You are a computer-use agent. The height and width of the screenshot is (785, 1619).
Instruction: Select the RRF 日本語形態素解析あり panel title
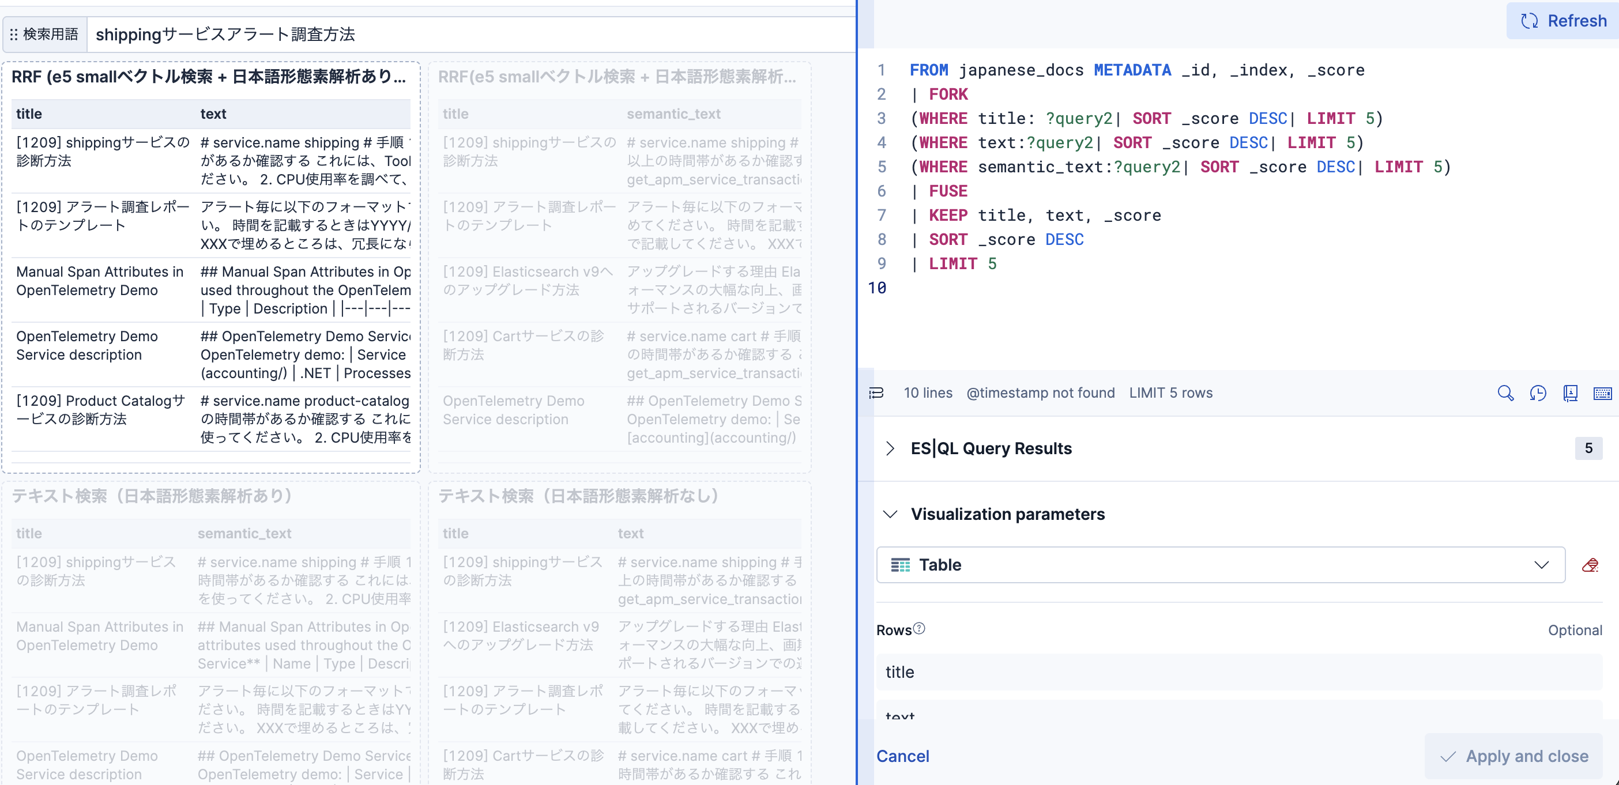209,77
